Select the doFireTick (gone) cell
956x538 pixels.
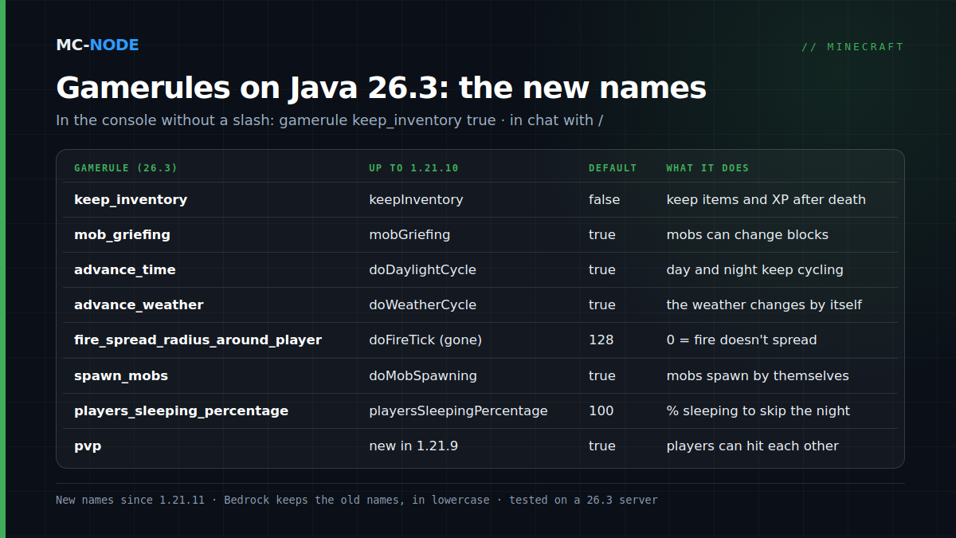pyautogui.click(x=425, y=340)
